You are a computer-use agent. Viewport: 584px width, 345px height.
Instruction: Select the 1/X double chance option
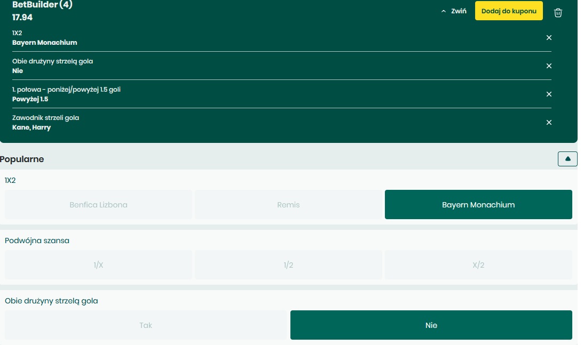(x=98, y=264)
